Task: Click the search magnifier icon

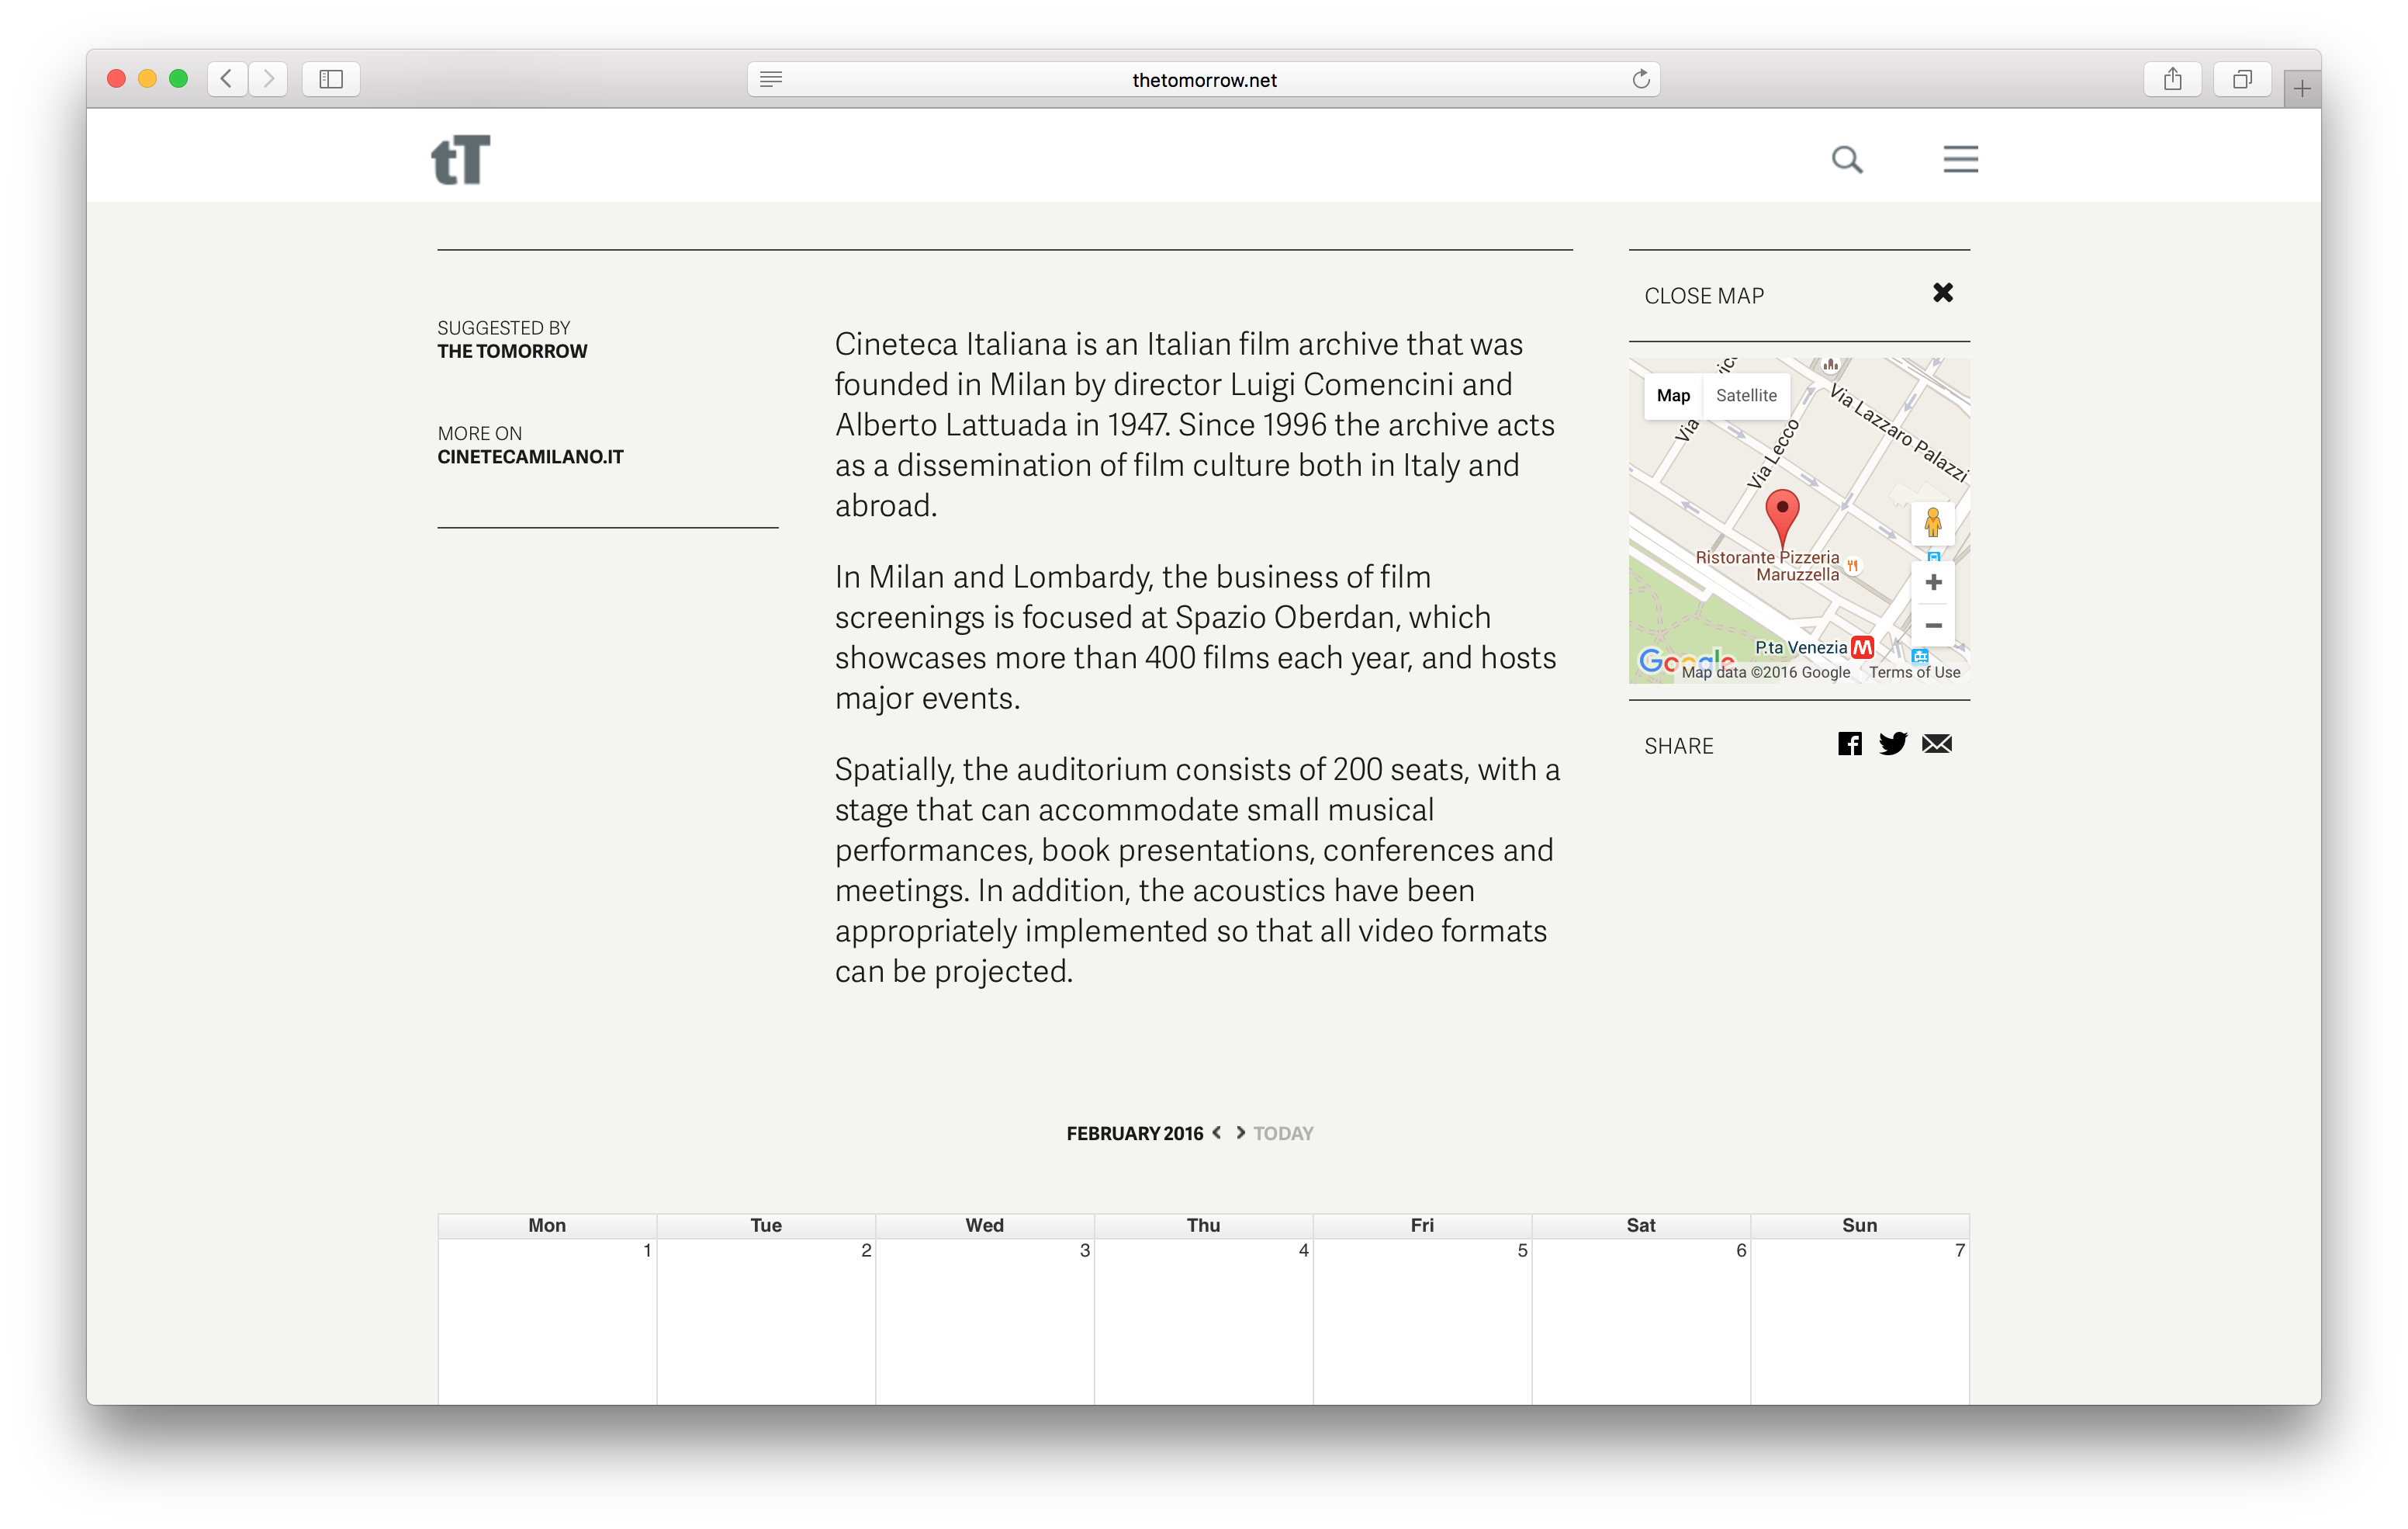Action: point(1846,160)
